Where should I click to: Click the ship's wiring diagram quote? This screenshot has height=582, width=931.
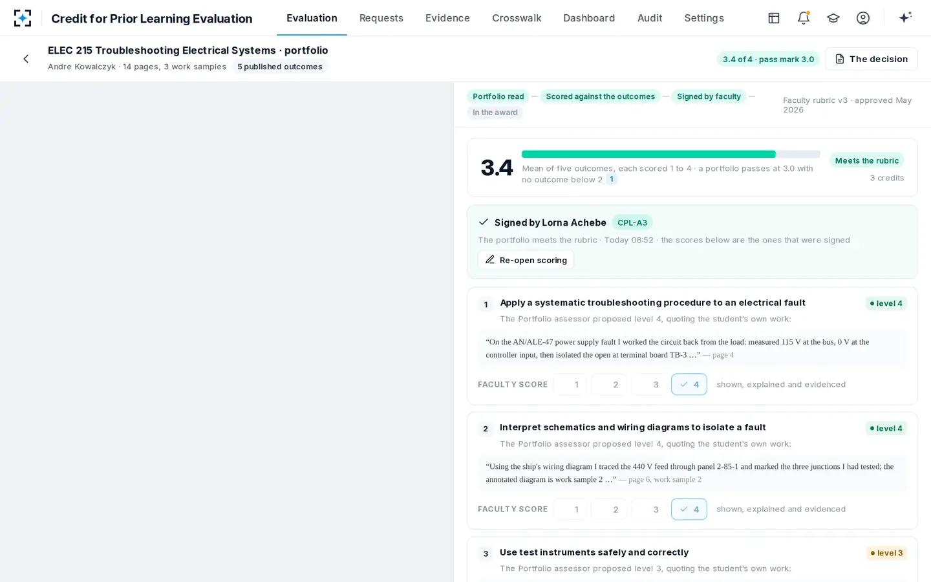click(692, 473)
